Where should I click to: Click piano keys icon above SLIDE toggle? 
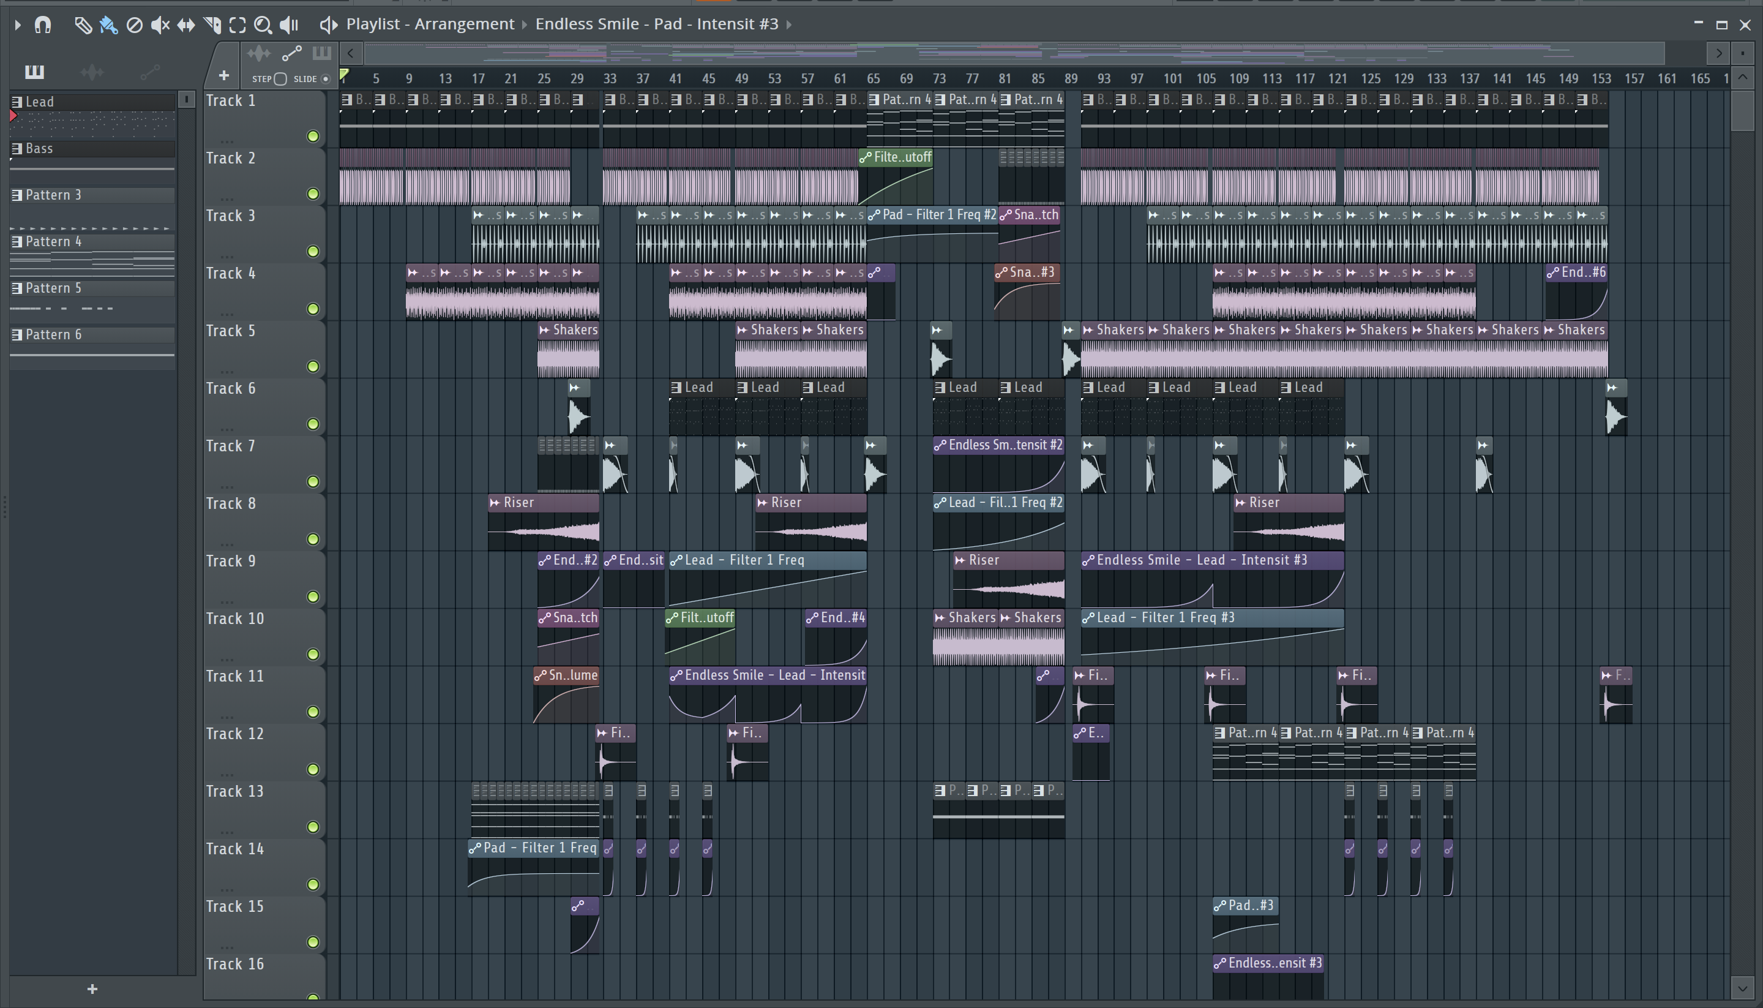(x=321, y=53)
